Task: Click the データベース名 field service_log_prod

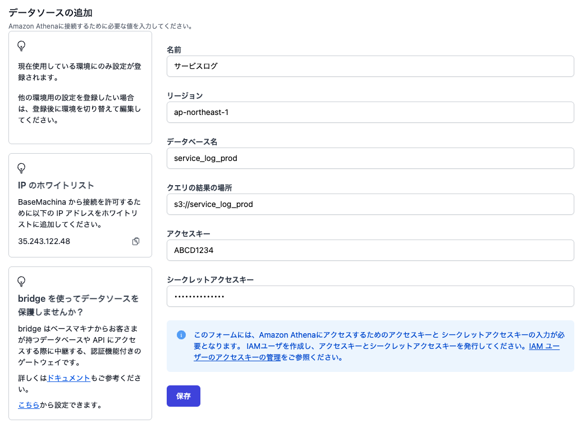Action: click(370, 158)
